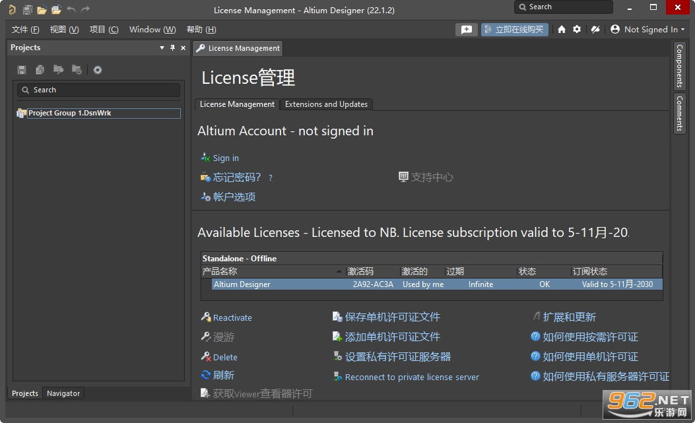Click Reconnect to private license server
The width and height of the screenshot is (695, 423).
tap(412, 377)
